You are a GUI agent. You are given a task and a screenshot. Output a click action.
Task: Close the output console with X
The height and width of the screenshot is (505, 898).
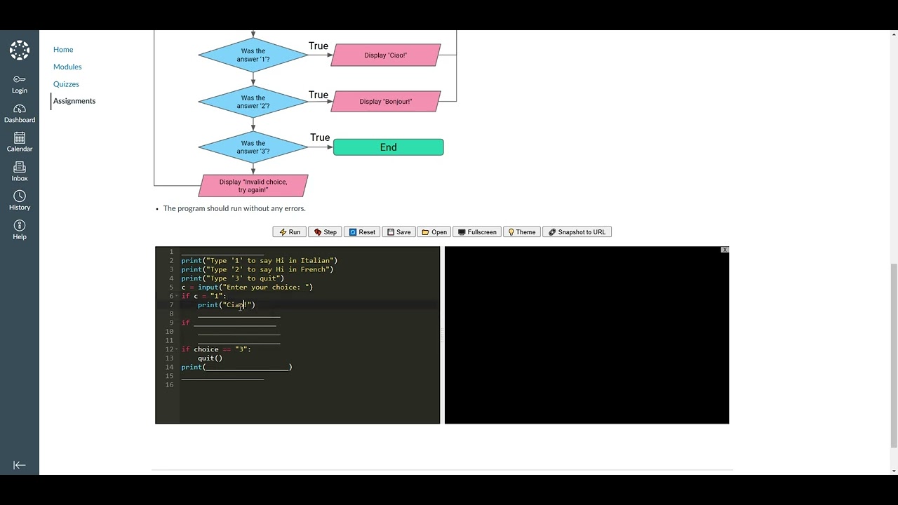point(725,250)
